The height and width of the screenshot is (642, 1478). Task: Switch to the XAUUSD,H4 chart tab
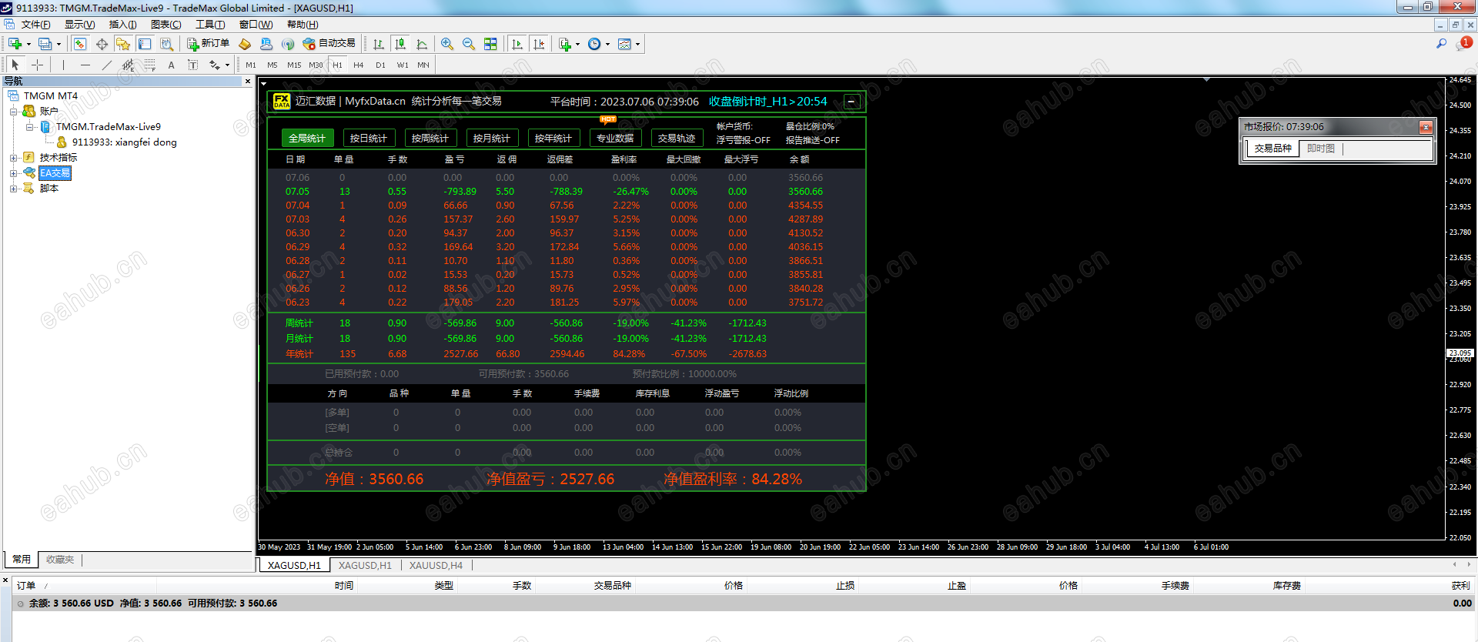point(436,566)
